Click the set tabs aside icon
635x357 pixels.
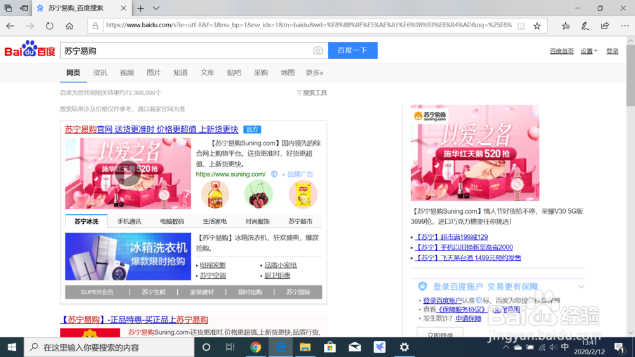[x=24, y=8]
